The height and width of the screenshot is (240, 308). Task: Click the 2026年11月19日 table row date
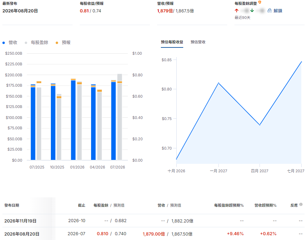(x=20, y=221)
